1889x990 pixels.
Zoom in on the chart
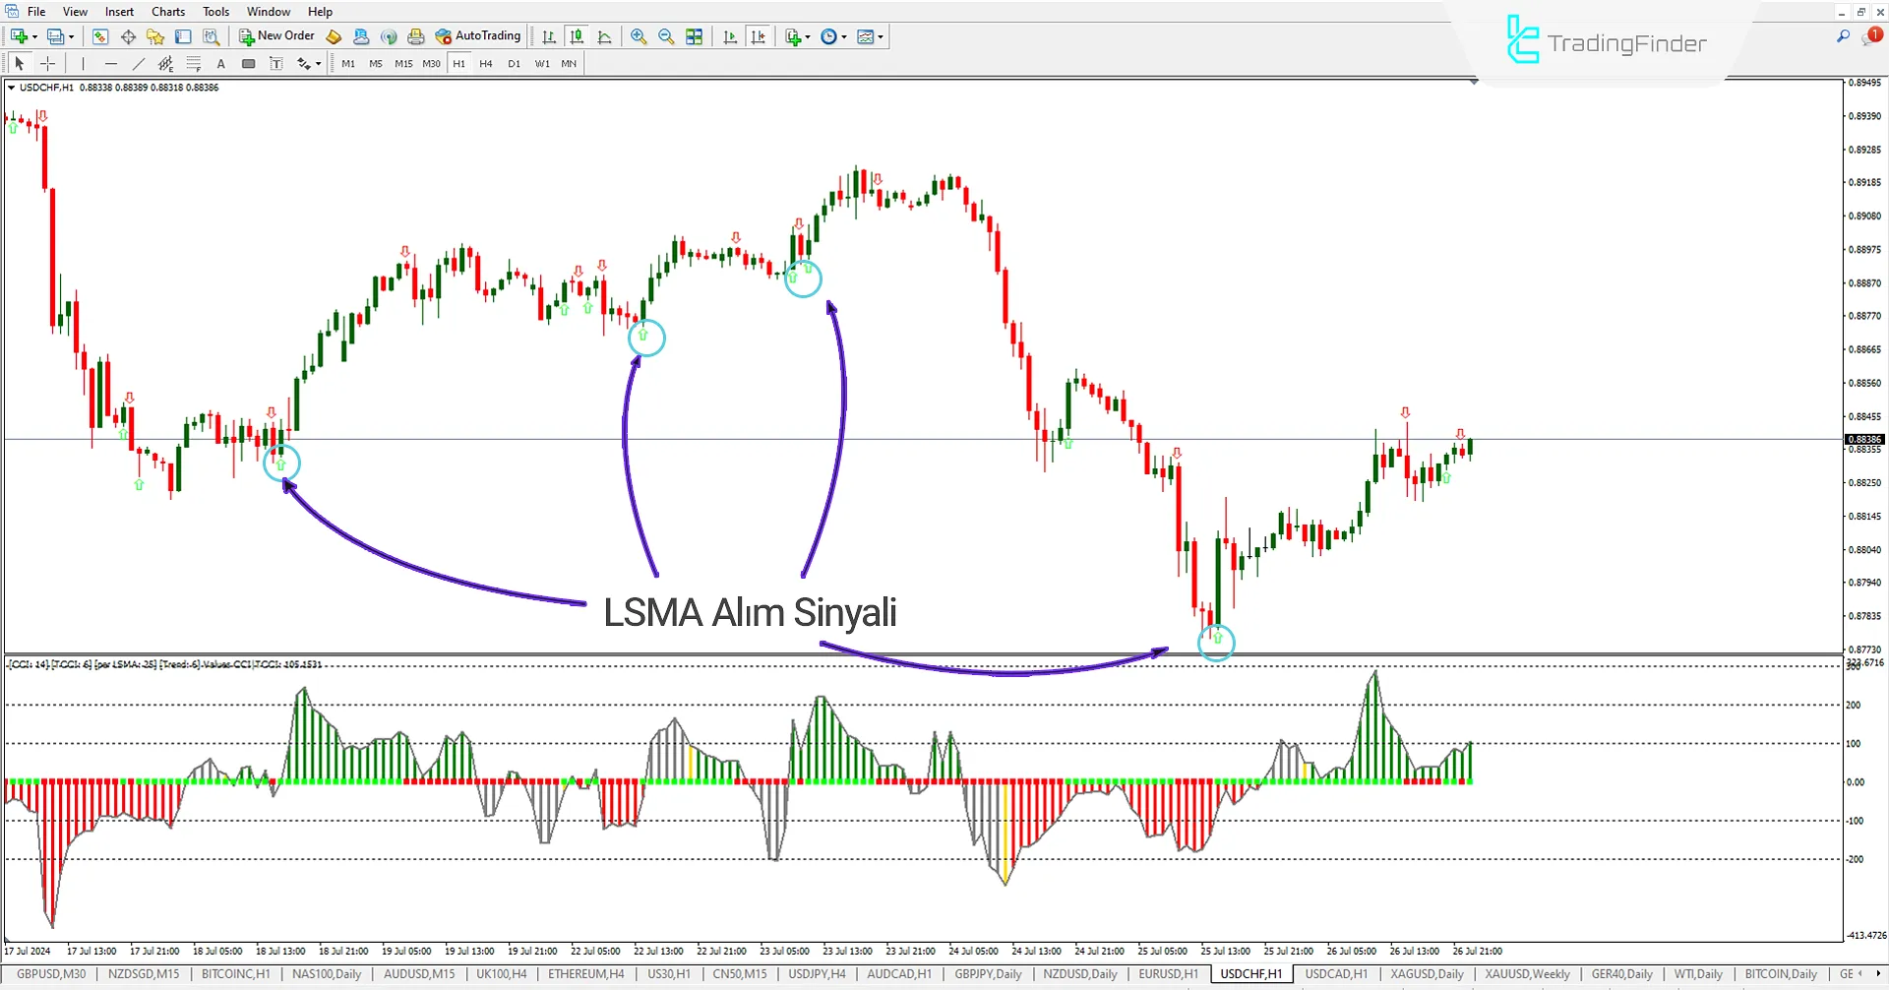639,36
